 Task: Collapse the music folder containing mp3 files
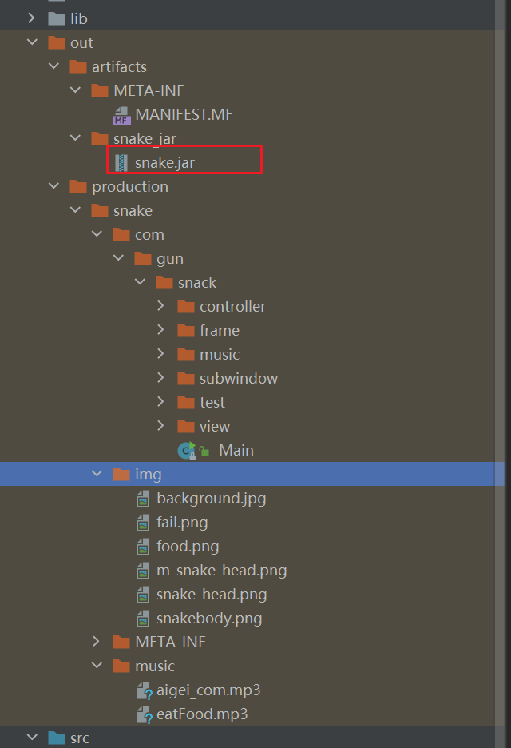click(97, 666)
